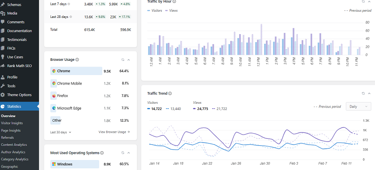Collapse the Browser Usage panel
375x170 pixels.
tap(129, 60)
